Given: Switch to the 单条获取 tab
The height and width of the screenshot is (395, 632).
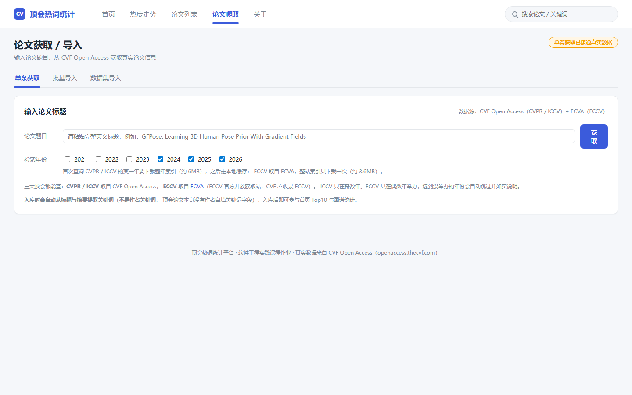Looking at the screenshot, I should (27, 78).
